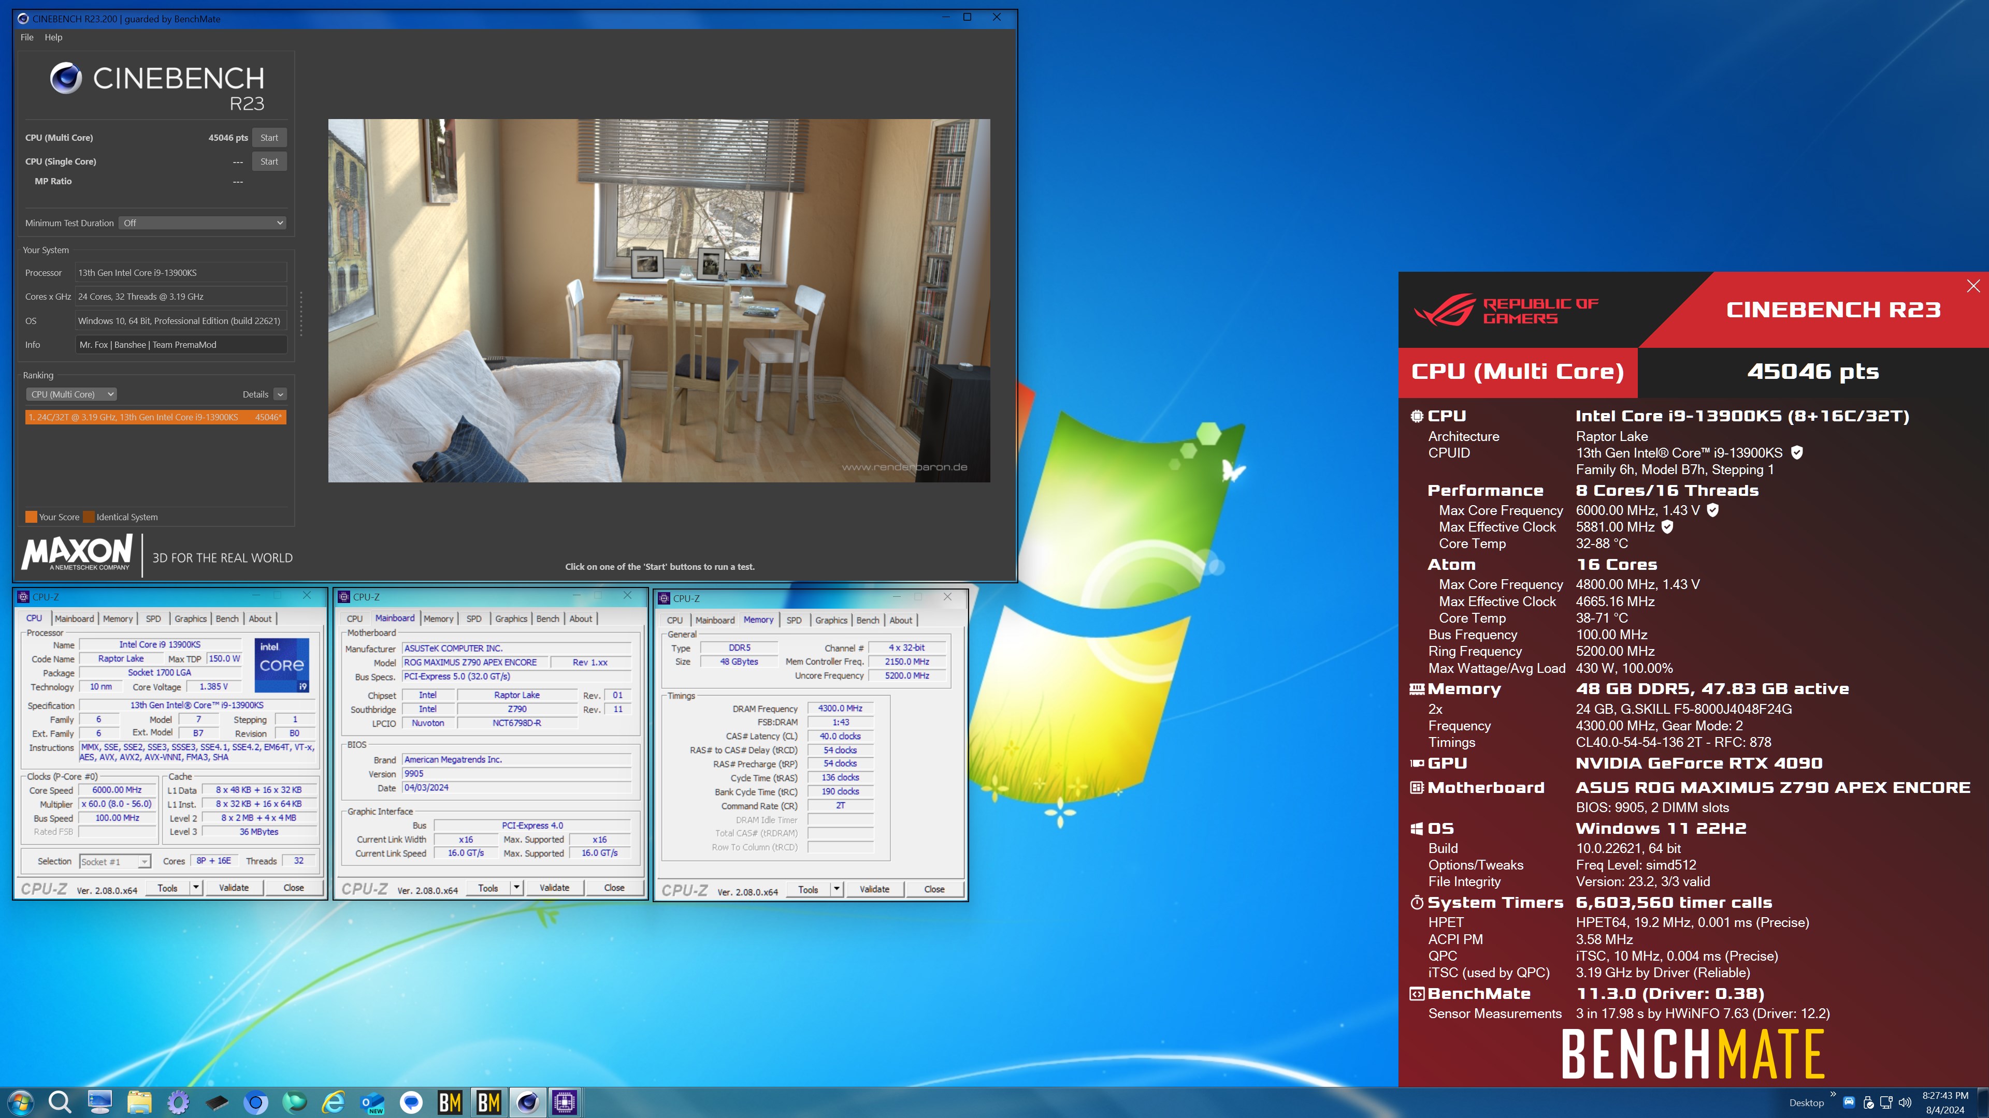The image size is (1989, 1118).
Task: Open CPU tab in the Mainboard CPU-Z window
Action: (x=354, y=619)
